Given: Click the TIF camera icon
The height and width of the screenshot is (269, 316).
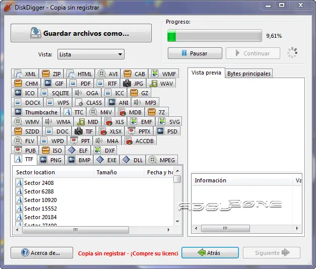Looking at the screenshot, I should [x=79, y=131].
